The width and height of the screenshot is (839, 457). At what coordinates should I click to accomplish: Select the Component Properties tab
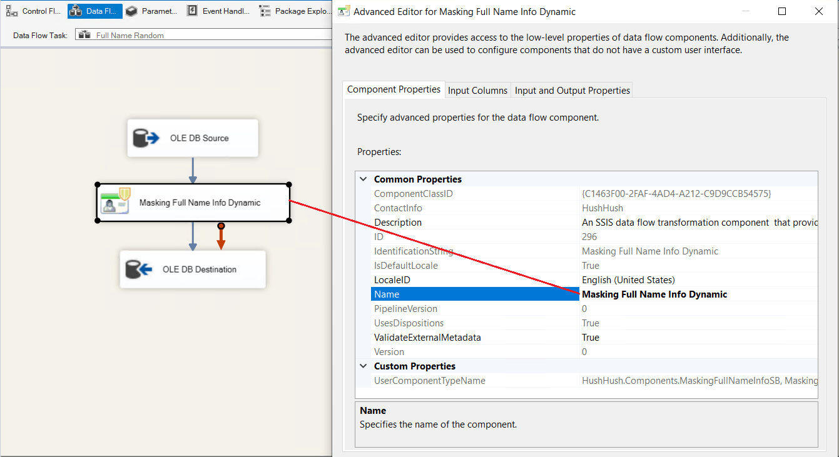394,89
